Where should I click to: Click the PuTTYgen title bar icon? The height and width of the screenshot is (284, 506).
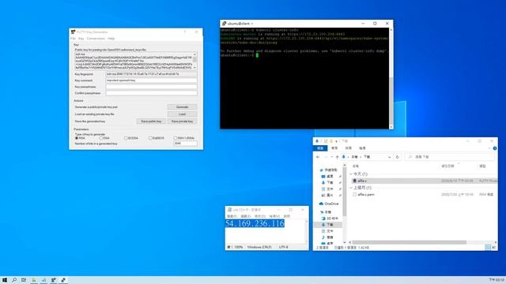point(74,32)
